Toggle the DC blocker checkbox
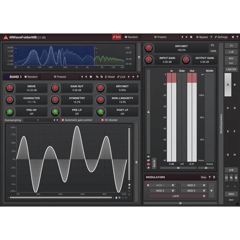Screen dimensions: 240x240 coord(103,119)
